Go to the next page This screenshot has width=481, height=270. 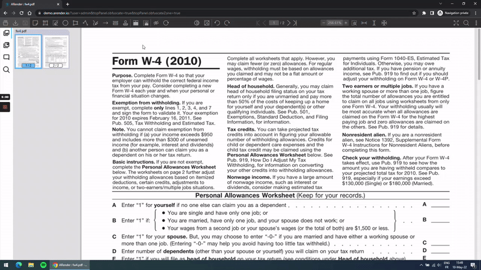coord(289,23)
